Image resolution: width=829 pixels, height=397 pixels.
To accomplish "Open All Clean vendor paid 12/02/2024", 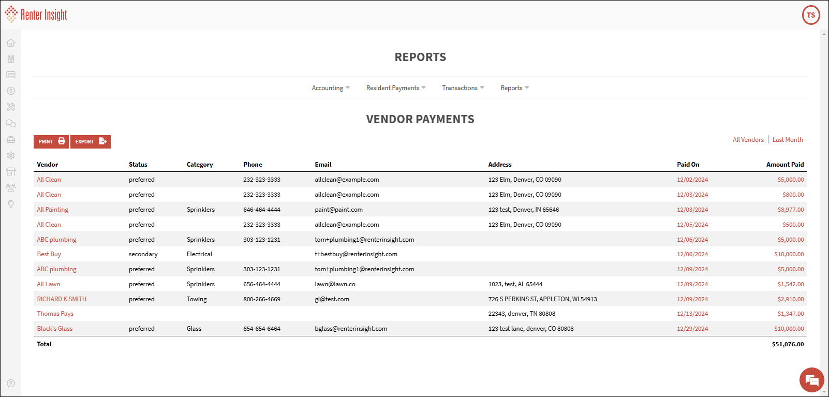I will (49, 180).
